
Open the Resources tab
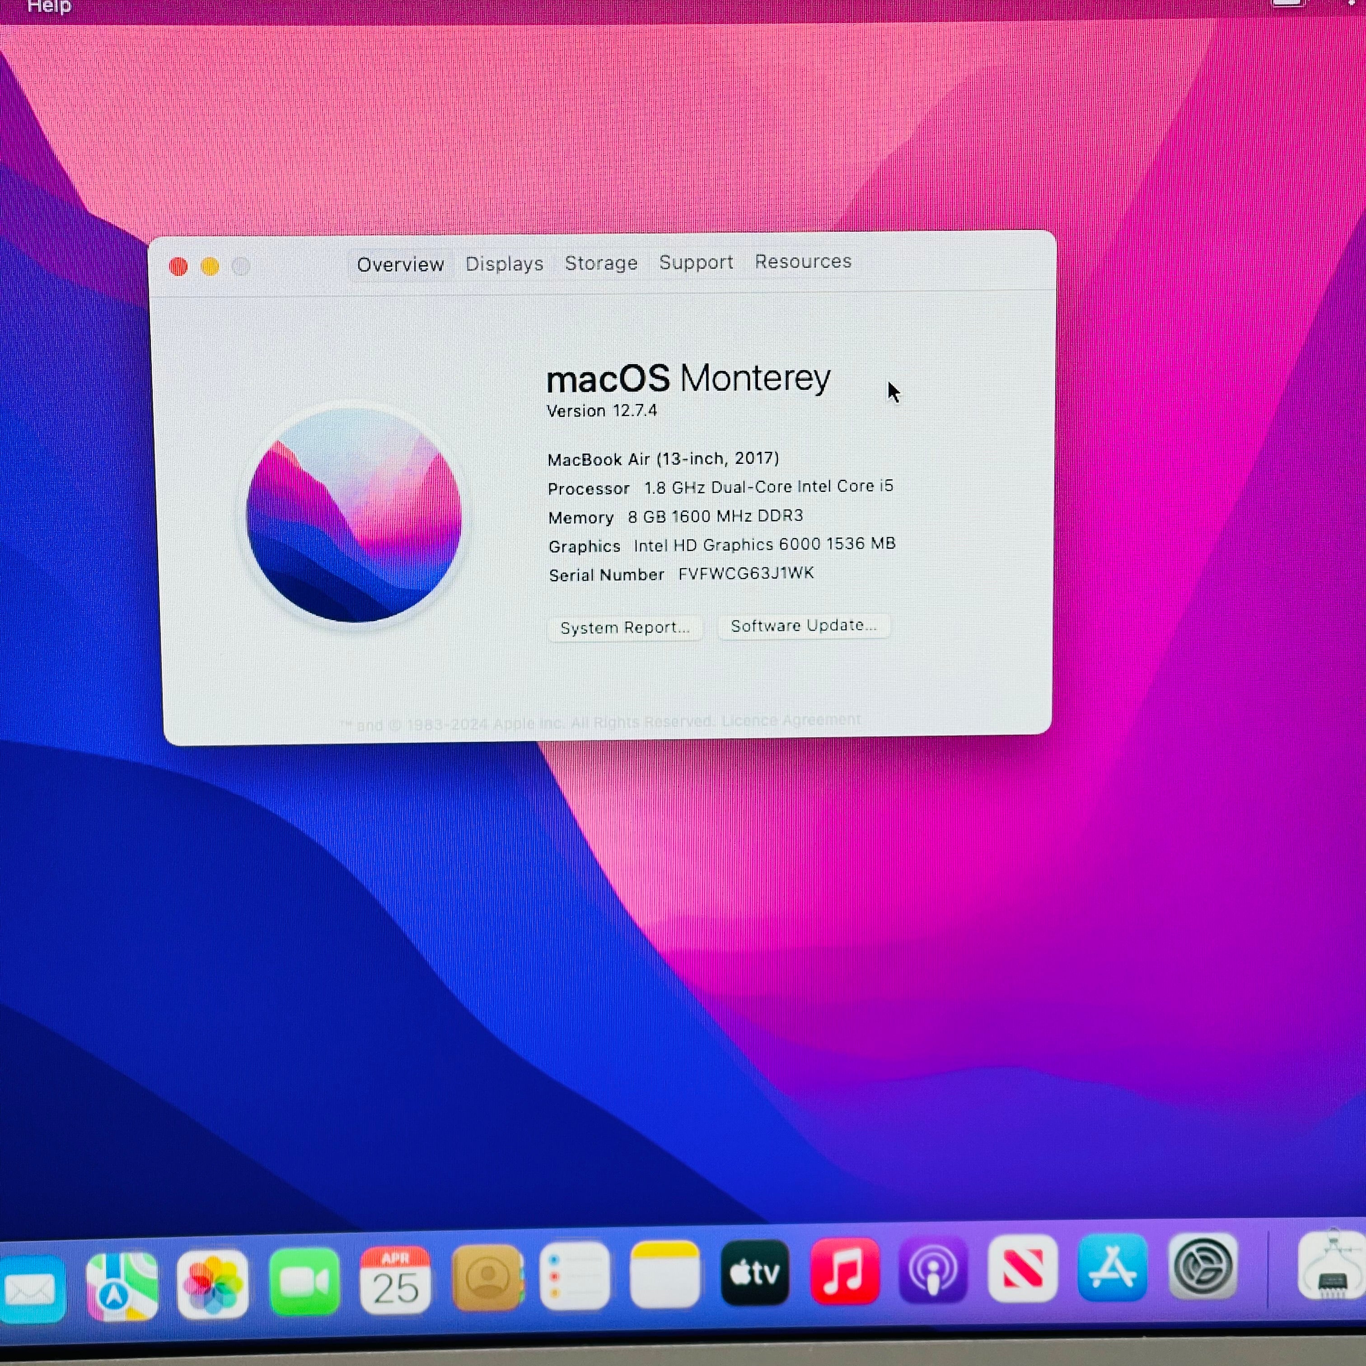tap(803, 262)
